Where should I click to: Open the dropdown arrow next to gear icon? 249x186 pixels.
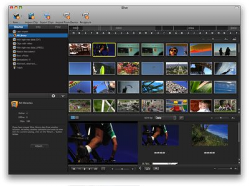click(63, 96)
